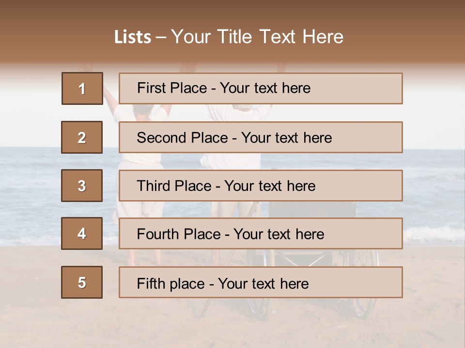The height and width of the screenshot is (348, 465).
Task: Select the number 2 brown box
Action: point(82,137)
